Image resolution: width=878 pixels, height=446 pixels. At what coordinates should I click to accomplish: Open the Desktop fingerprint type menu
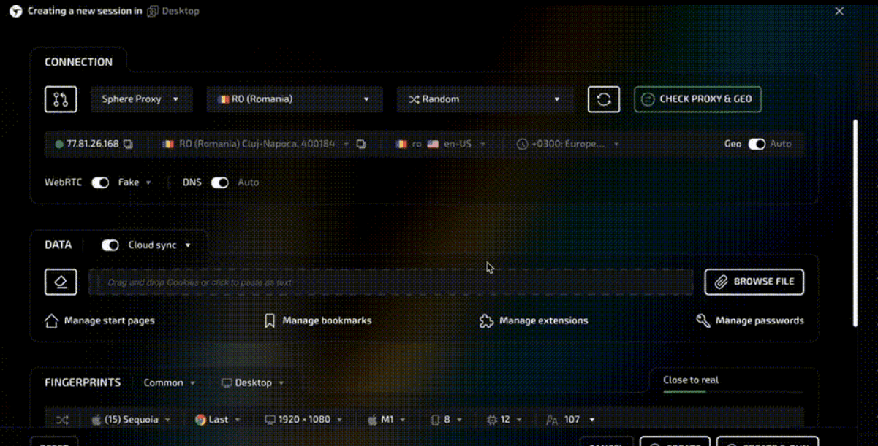click(x=252, y=382)
